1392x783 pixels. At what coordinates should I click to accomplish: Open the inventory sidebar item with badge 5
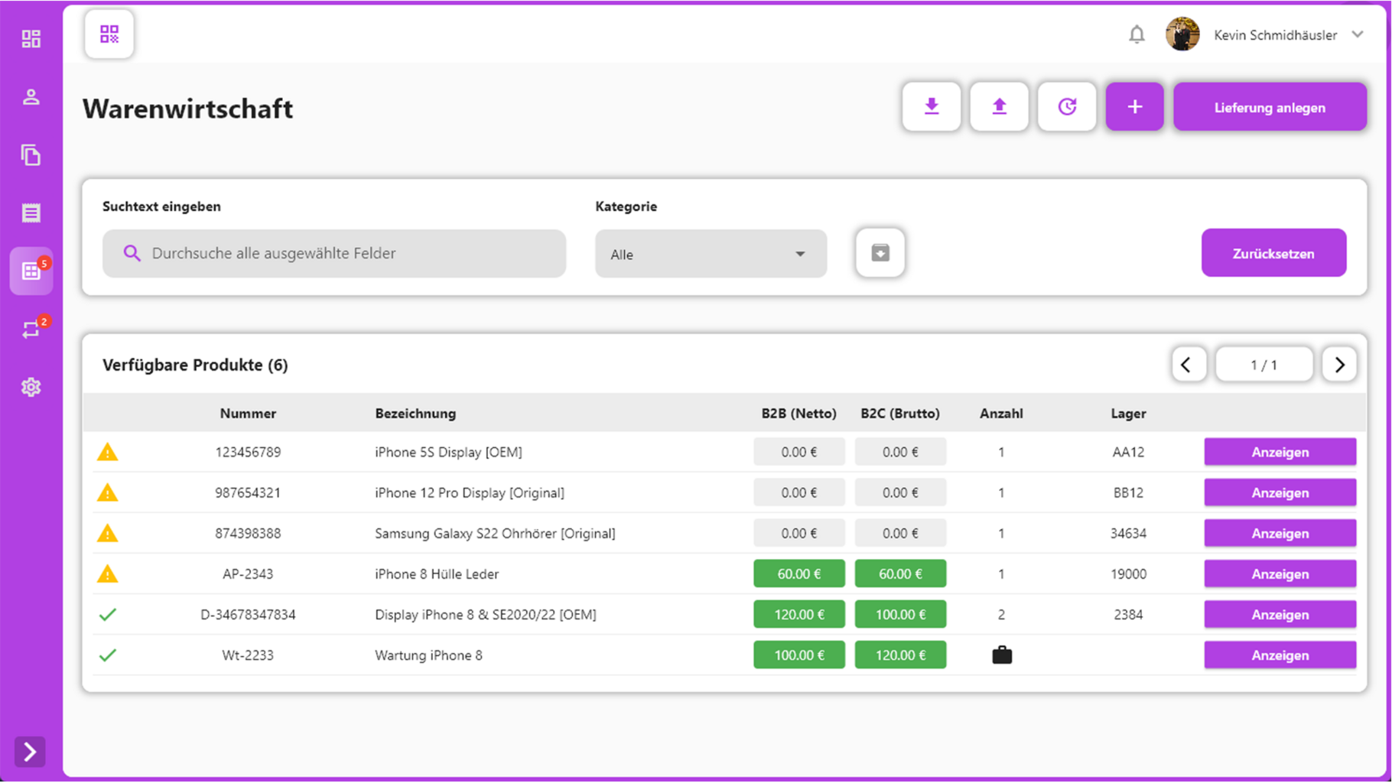pos(31,271)
